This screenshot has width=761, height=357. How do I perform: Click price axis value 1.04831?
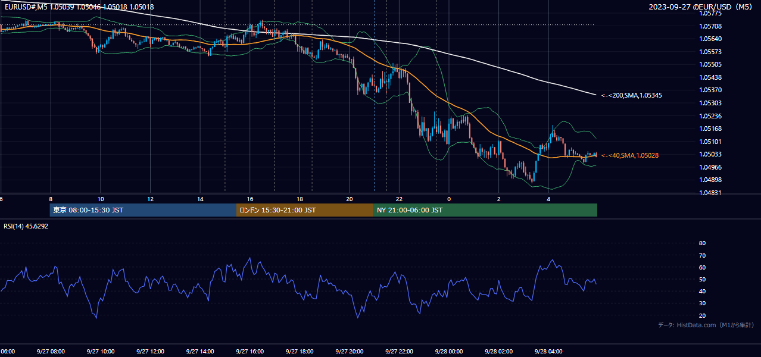tap(710, 193)
